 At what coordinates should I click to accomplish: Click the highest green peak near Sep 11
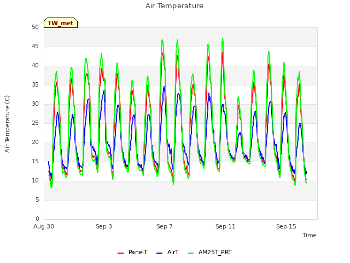223,39
